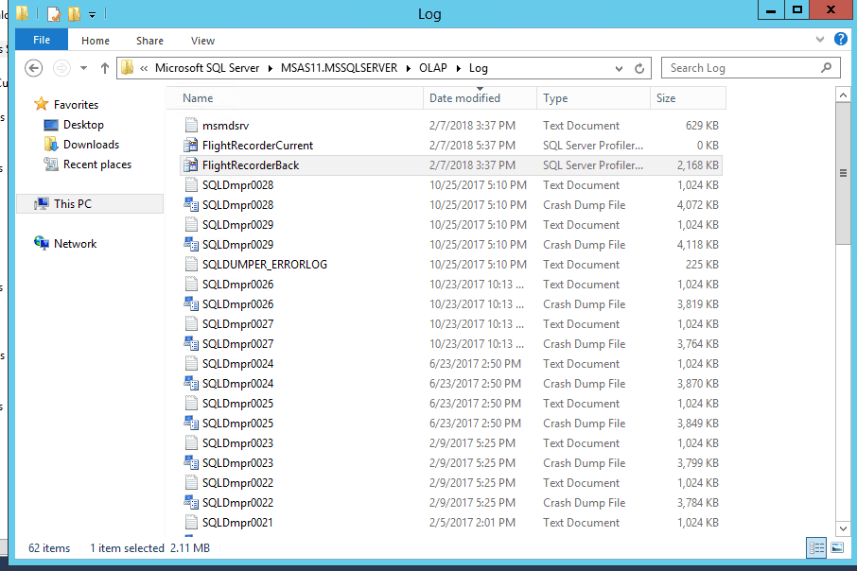Image resolution: width=857 pixels, height=571 pixels.
Task: Sort files by the Name column
Action: coord(295,98)
